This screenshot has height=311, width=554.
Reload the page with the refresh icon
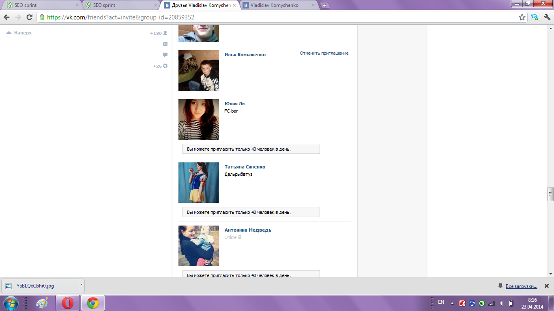29,17
